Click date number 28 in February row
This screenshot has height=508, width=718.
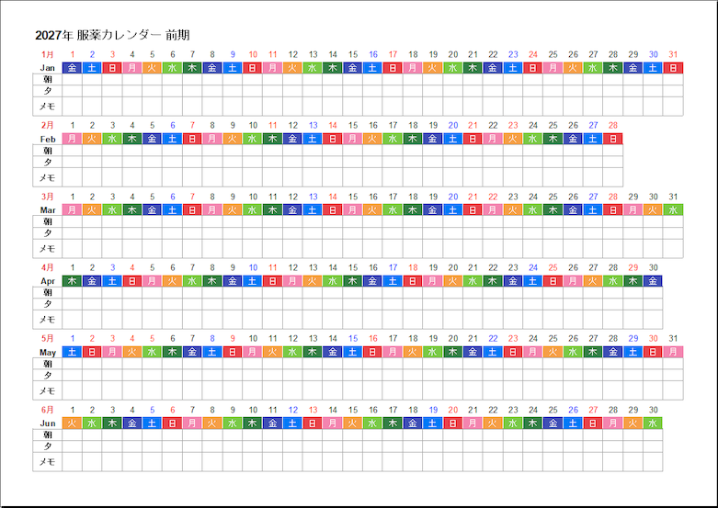(x=613, y=126)
